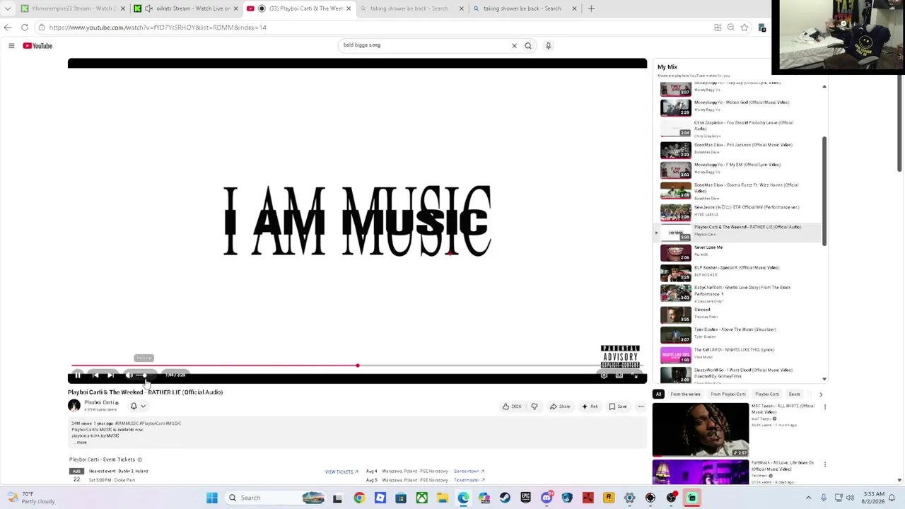
Task: Switch to last 'taking shower be back' tab
Action: [x=525, y=8]
